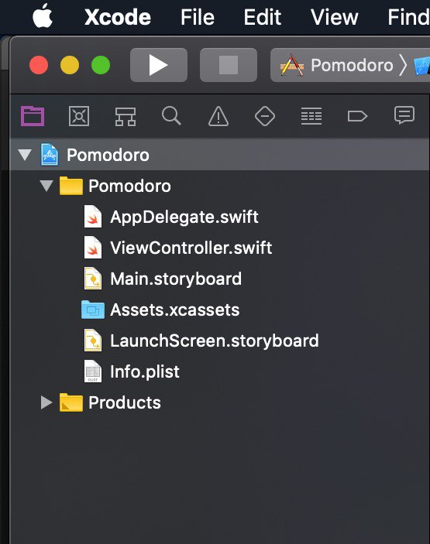
Task: Click the storyboard icon beside Main.storyboard
Action: click(x=93, y=279)
